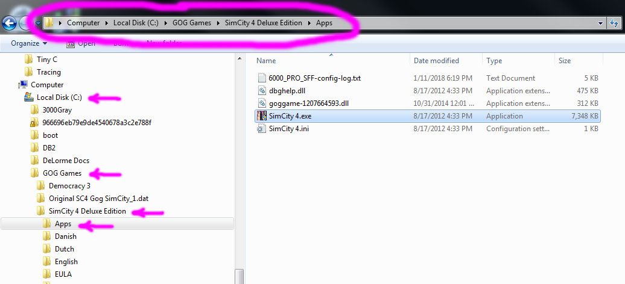This screenshot has height=284, width=625.
Task: Select goggame-1207664593.dll file name
Action: click(x=309, y=104)
